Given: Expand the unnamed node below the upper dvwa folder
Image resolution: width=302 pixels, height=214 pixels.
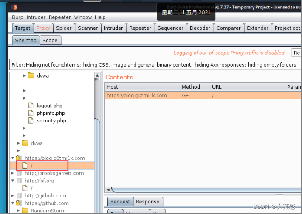Looking at the screenshot, I should 25,91.
